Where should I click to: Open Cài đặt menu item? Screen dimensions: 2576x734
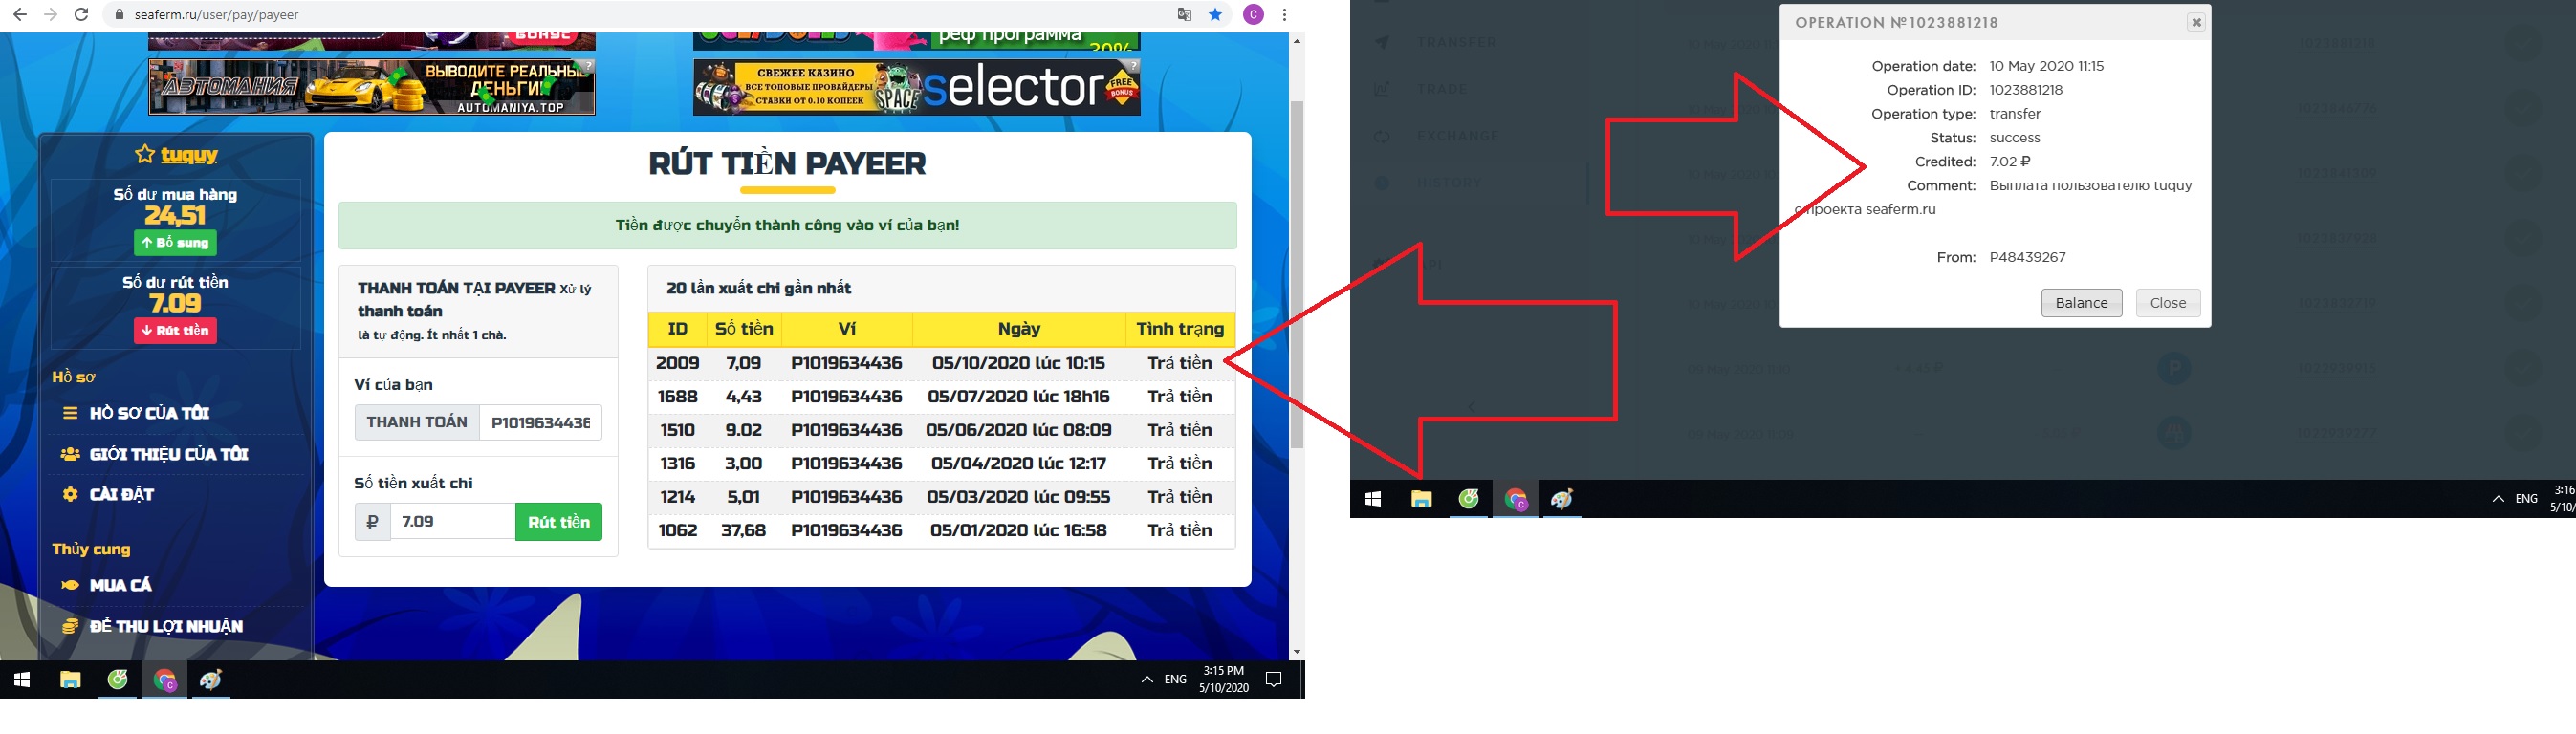point(122,494)
